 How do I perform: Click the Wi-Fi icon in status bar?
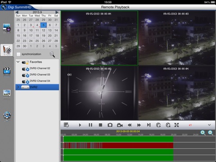(x=9, y=2)
